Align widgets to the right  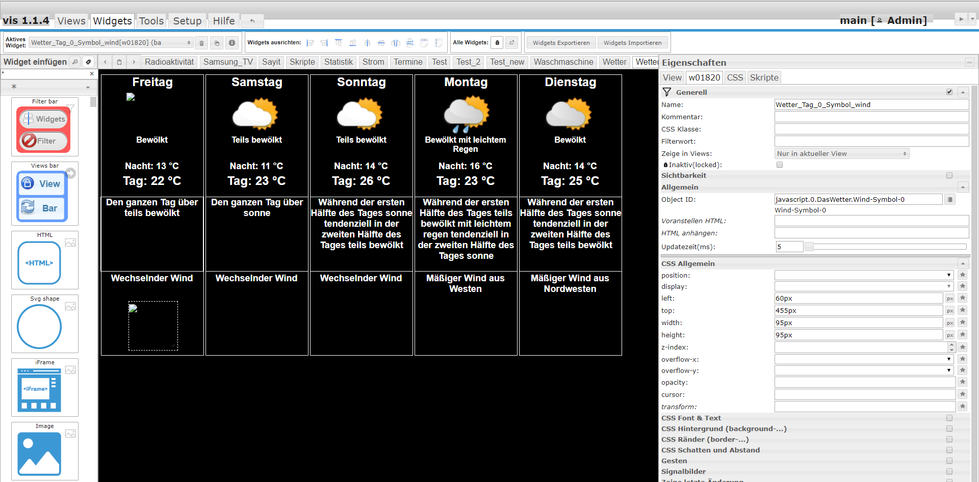point(324,43)
